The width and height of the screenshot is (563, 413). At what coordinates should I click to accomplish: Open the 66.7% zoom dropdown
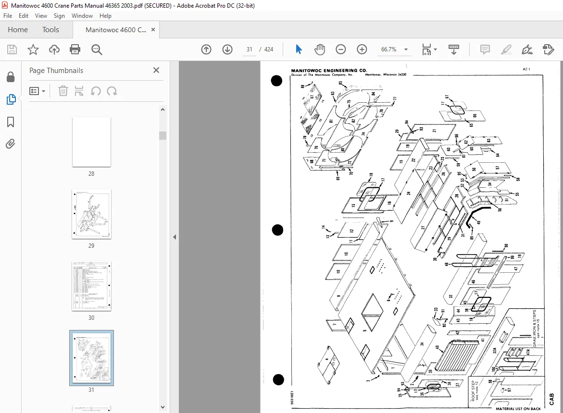(x=406, y=49)
